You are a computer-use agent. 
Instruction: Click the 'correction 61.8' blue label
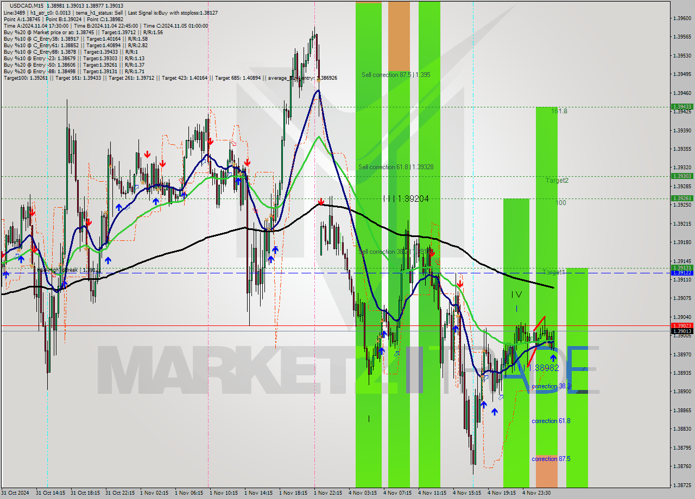pos(551,421)
